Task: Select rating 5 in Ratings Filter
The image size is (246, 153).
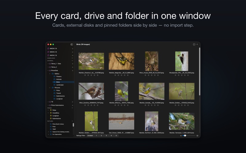Action: coord(116,136)
